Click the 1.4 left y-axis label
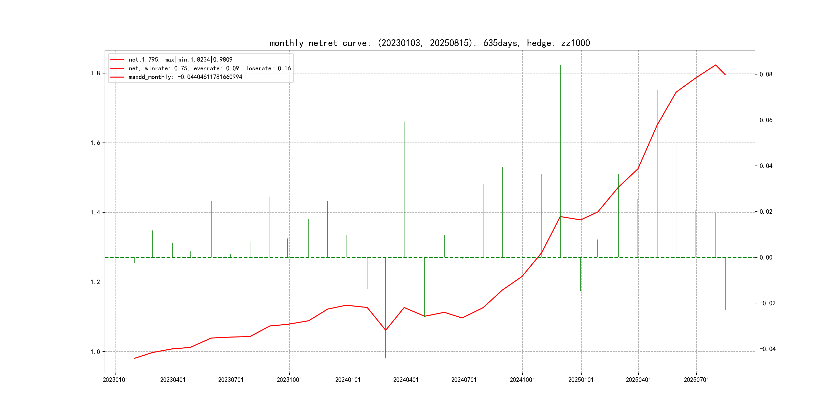Image resolution: width=839 pixels, height=419 pixels. pyautogui.click(x=96, y=212)
